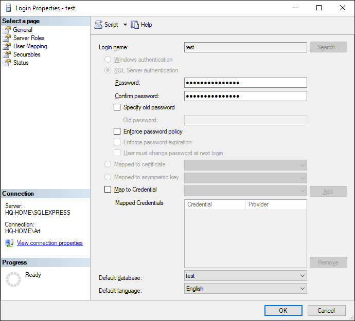The height and width of the screenshot is (321, 355).
Task: Open the Script dropdown arrow
Action: [x=125, y=25]
